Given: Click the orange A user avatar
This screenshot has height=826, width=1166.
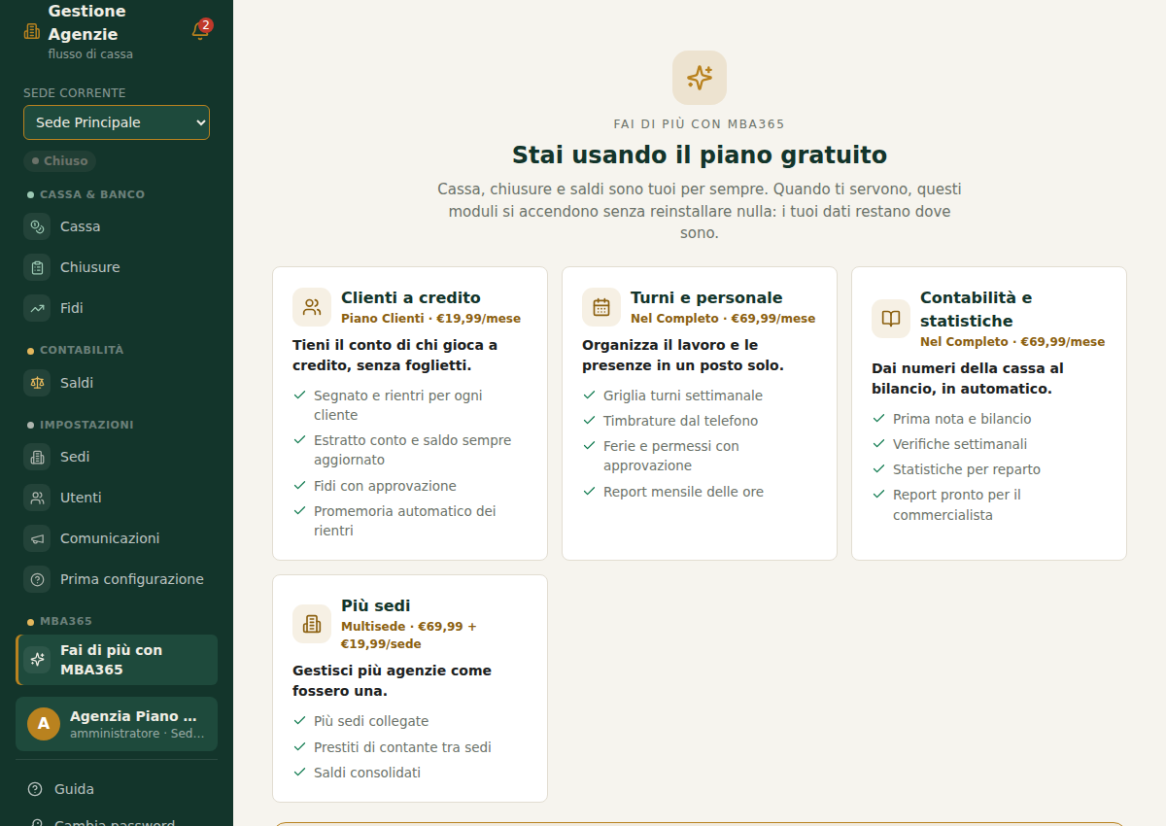Looking at the screenshot, I should (44, 724).
